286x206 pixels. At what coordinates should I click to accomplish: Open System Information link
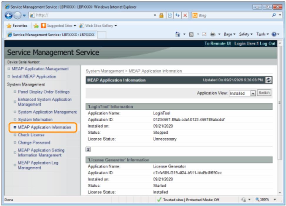[35, 120]
